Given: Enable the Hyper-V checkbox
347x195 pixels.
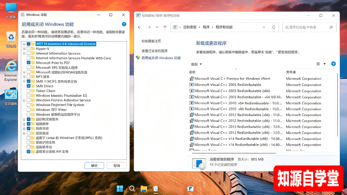Looking at the screenshot, I should (x=29, y=49).
